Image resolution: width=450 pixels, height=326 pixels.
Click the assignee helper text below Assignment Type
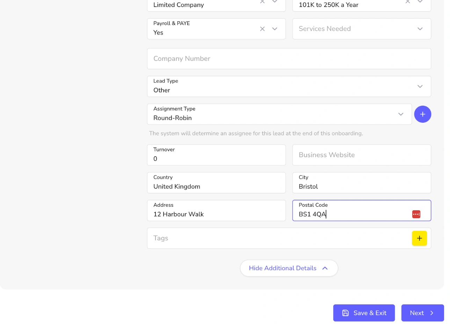click(256, 134)
